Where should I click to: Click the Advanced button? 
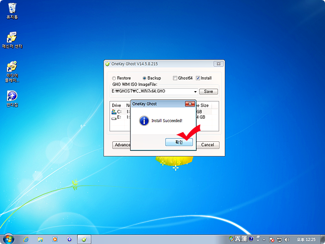click(x=121, y=145)
